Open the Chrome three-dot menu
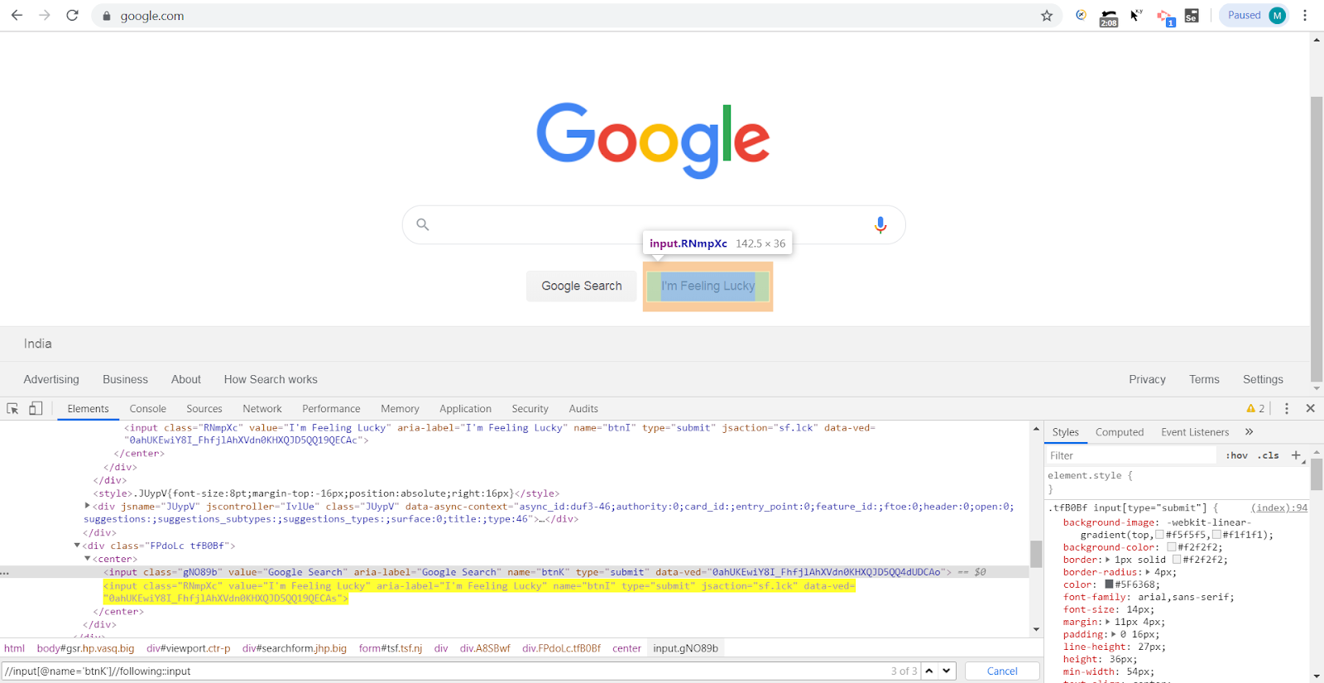 coord(1305,16)
